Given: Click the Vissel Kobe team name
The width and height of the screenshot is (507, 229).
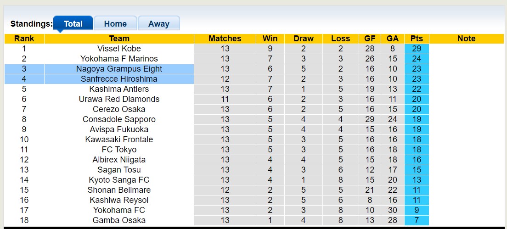Looking at the screenshot, I should 119,49.
